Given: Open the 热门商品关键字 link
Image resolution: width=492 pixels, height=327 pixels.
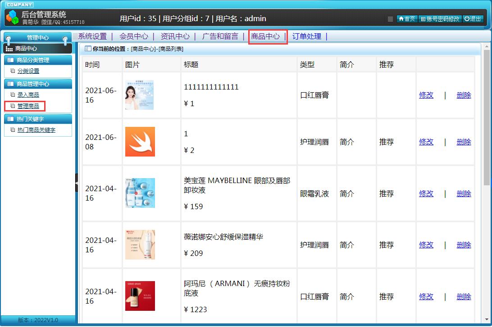Looking at the screenshot, I should [x=36, y=130].
